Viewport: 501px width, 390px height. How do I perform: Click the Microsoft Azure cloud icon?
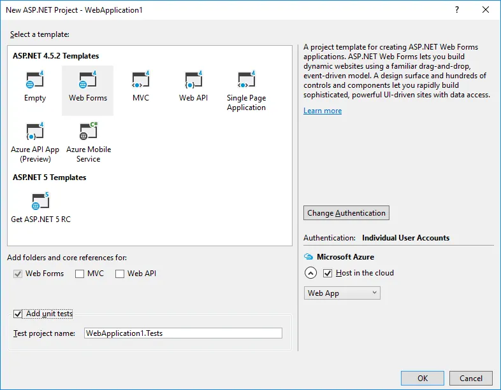click(309, 256)
